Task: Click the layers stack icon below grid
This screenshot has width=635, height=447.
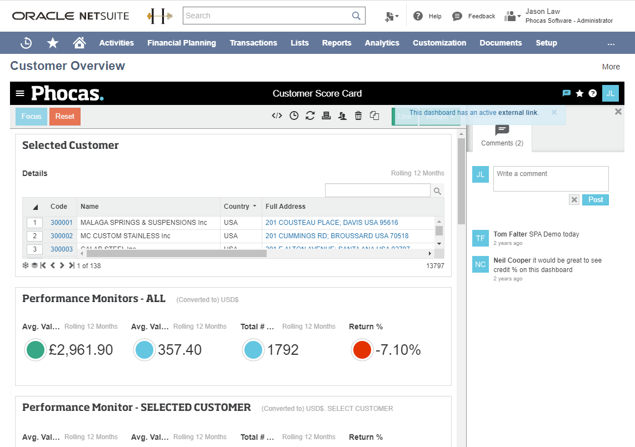Action: 34,265
